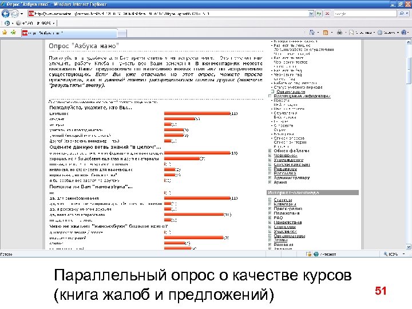The width and height of the screenshot is (412, 309).
Task: Click the 'Опрос "Азбука нано"' page heading
Action: 84,46
